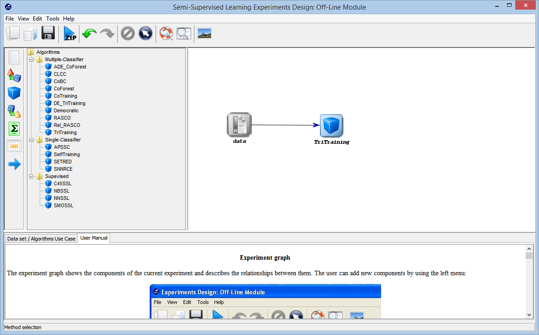Click the magnifier search toolbar icon
The width and height of the screenshot is (539, 335).
(184, 33)
